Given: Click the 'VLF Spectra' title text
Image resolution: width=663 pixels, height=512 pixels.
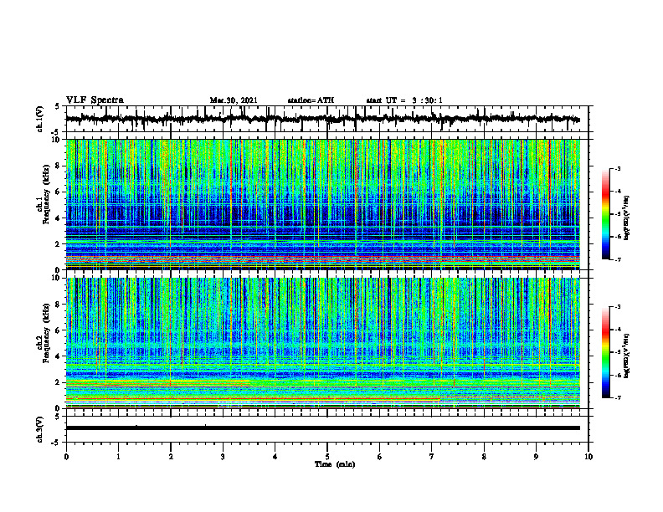Looking at the screenshot, I should (x=95, y=100).
